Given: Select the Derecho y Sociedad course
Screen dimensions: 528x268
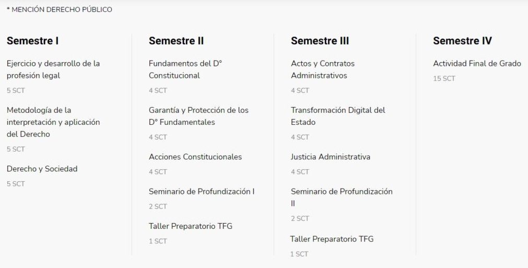Looking at the screenshot, I should [x=42, y=169].
